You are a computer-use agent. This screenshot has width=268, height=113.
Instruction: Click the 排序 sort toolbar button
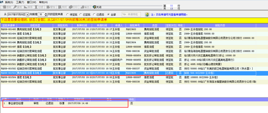click(x=28, y=7)
